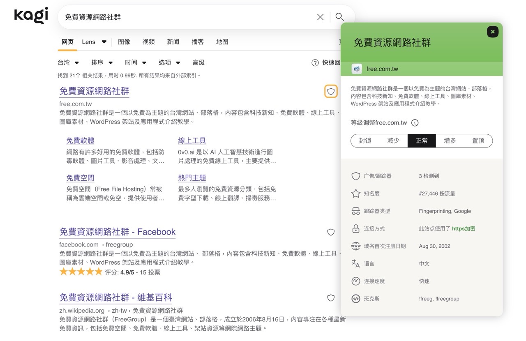This screenshot has width=526, height=341.
Task: Click the 'Fingerprinting, Google' tracker value
Action: coord(445,211)
